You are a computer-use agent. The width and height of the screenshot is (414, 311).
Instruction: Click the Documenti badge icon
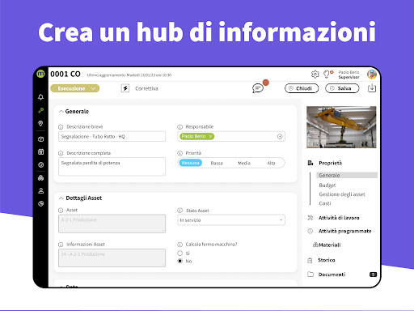pos(373,275)
